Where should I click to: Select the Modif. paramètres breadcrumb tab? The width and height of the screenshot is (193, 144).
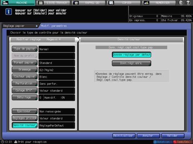(x=54, y=26)
